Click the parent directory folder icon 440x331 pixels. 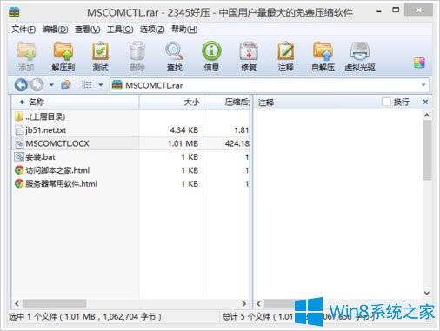(19, 116)
